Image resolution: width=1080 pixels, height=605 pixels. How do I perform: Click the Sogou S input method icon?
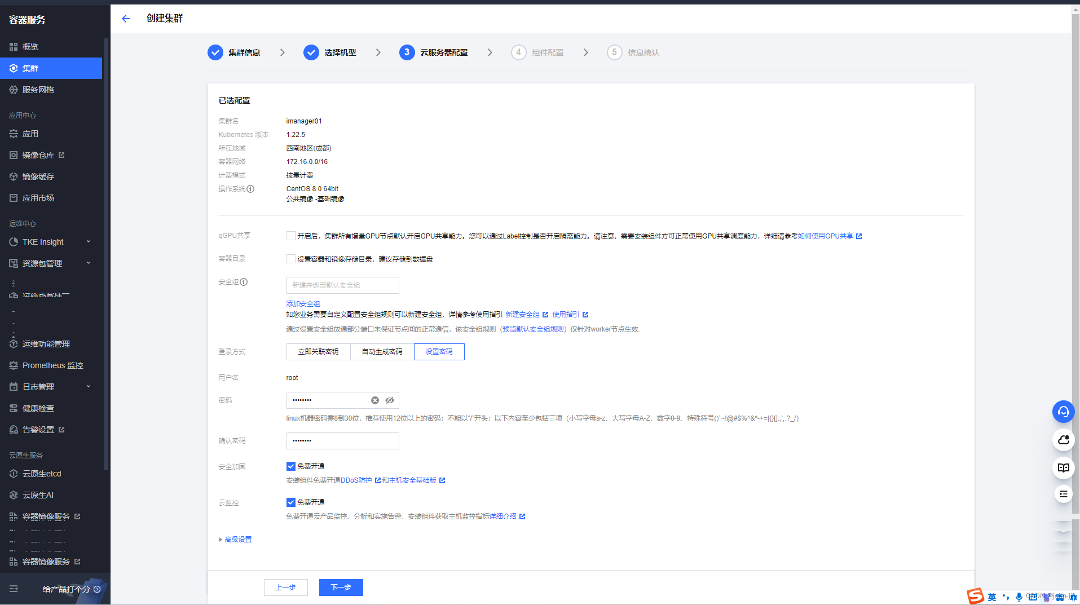coord(975,596)
